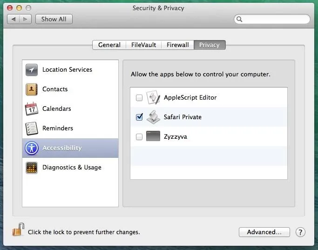Select Calendars label in privacy list
The width and height of the screenshot is (318, 250).
[x=57, y=108]
